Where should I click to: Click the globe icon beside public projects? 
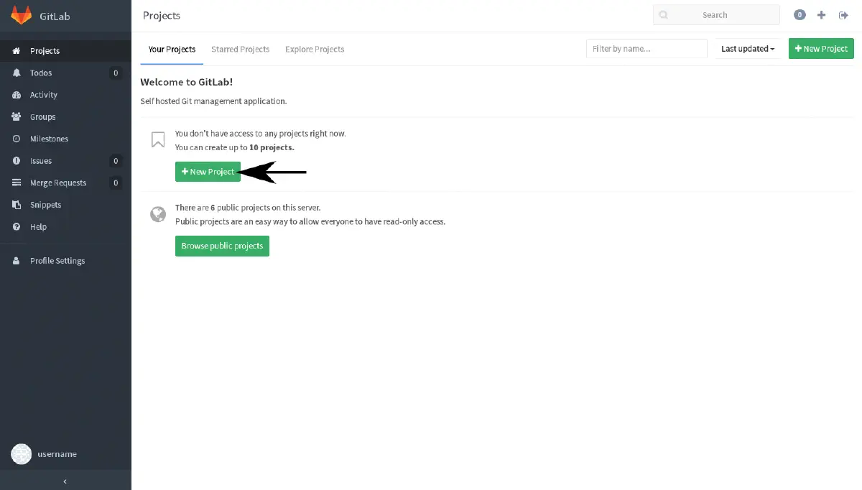(x=158, y=214)
